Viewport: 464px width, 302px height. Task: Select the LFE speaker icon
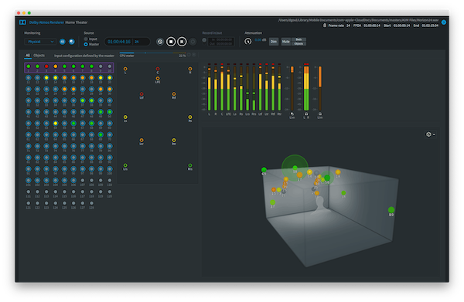click(158, 79)
